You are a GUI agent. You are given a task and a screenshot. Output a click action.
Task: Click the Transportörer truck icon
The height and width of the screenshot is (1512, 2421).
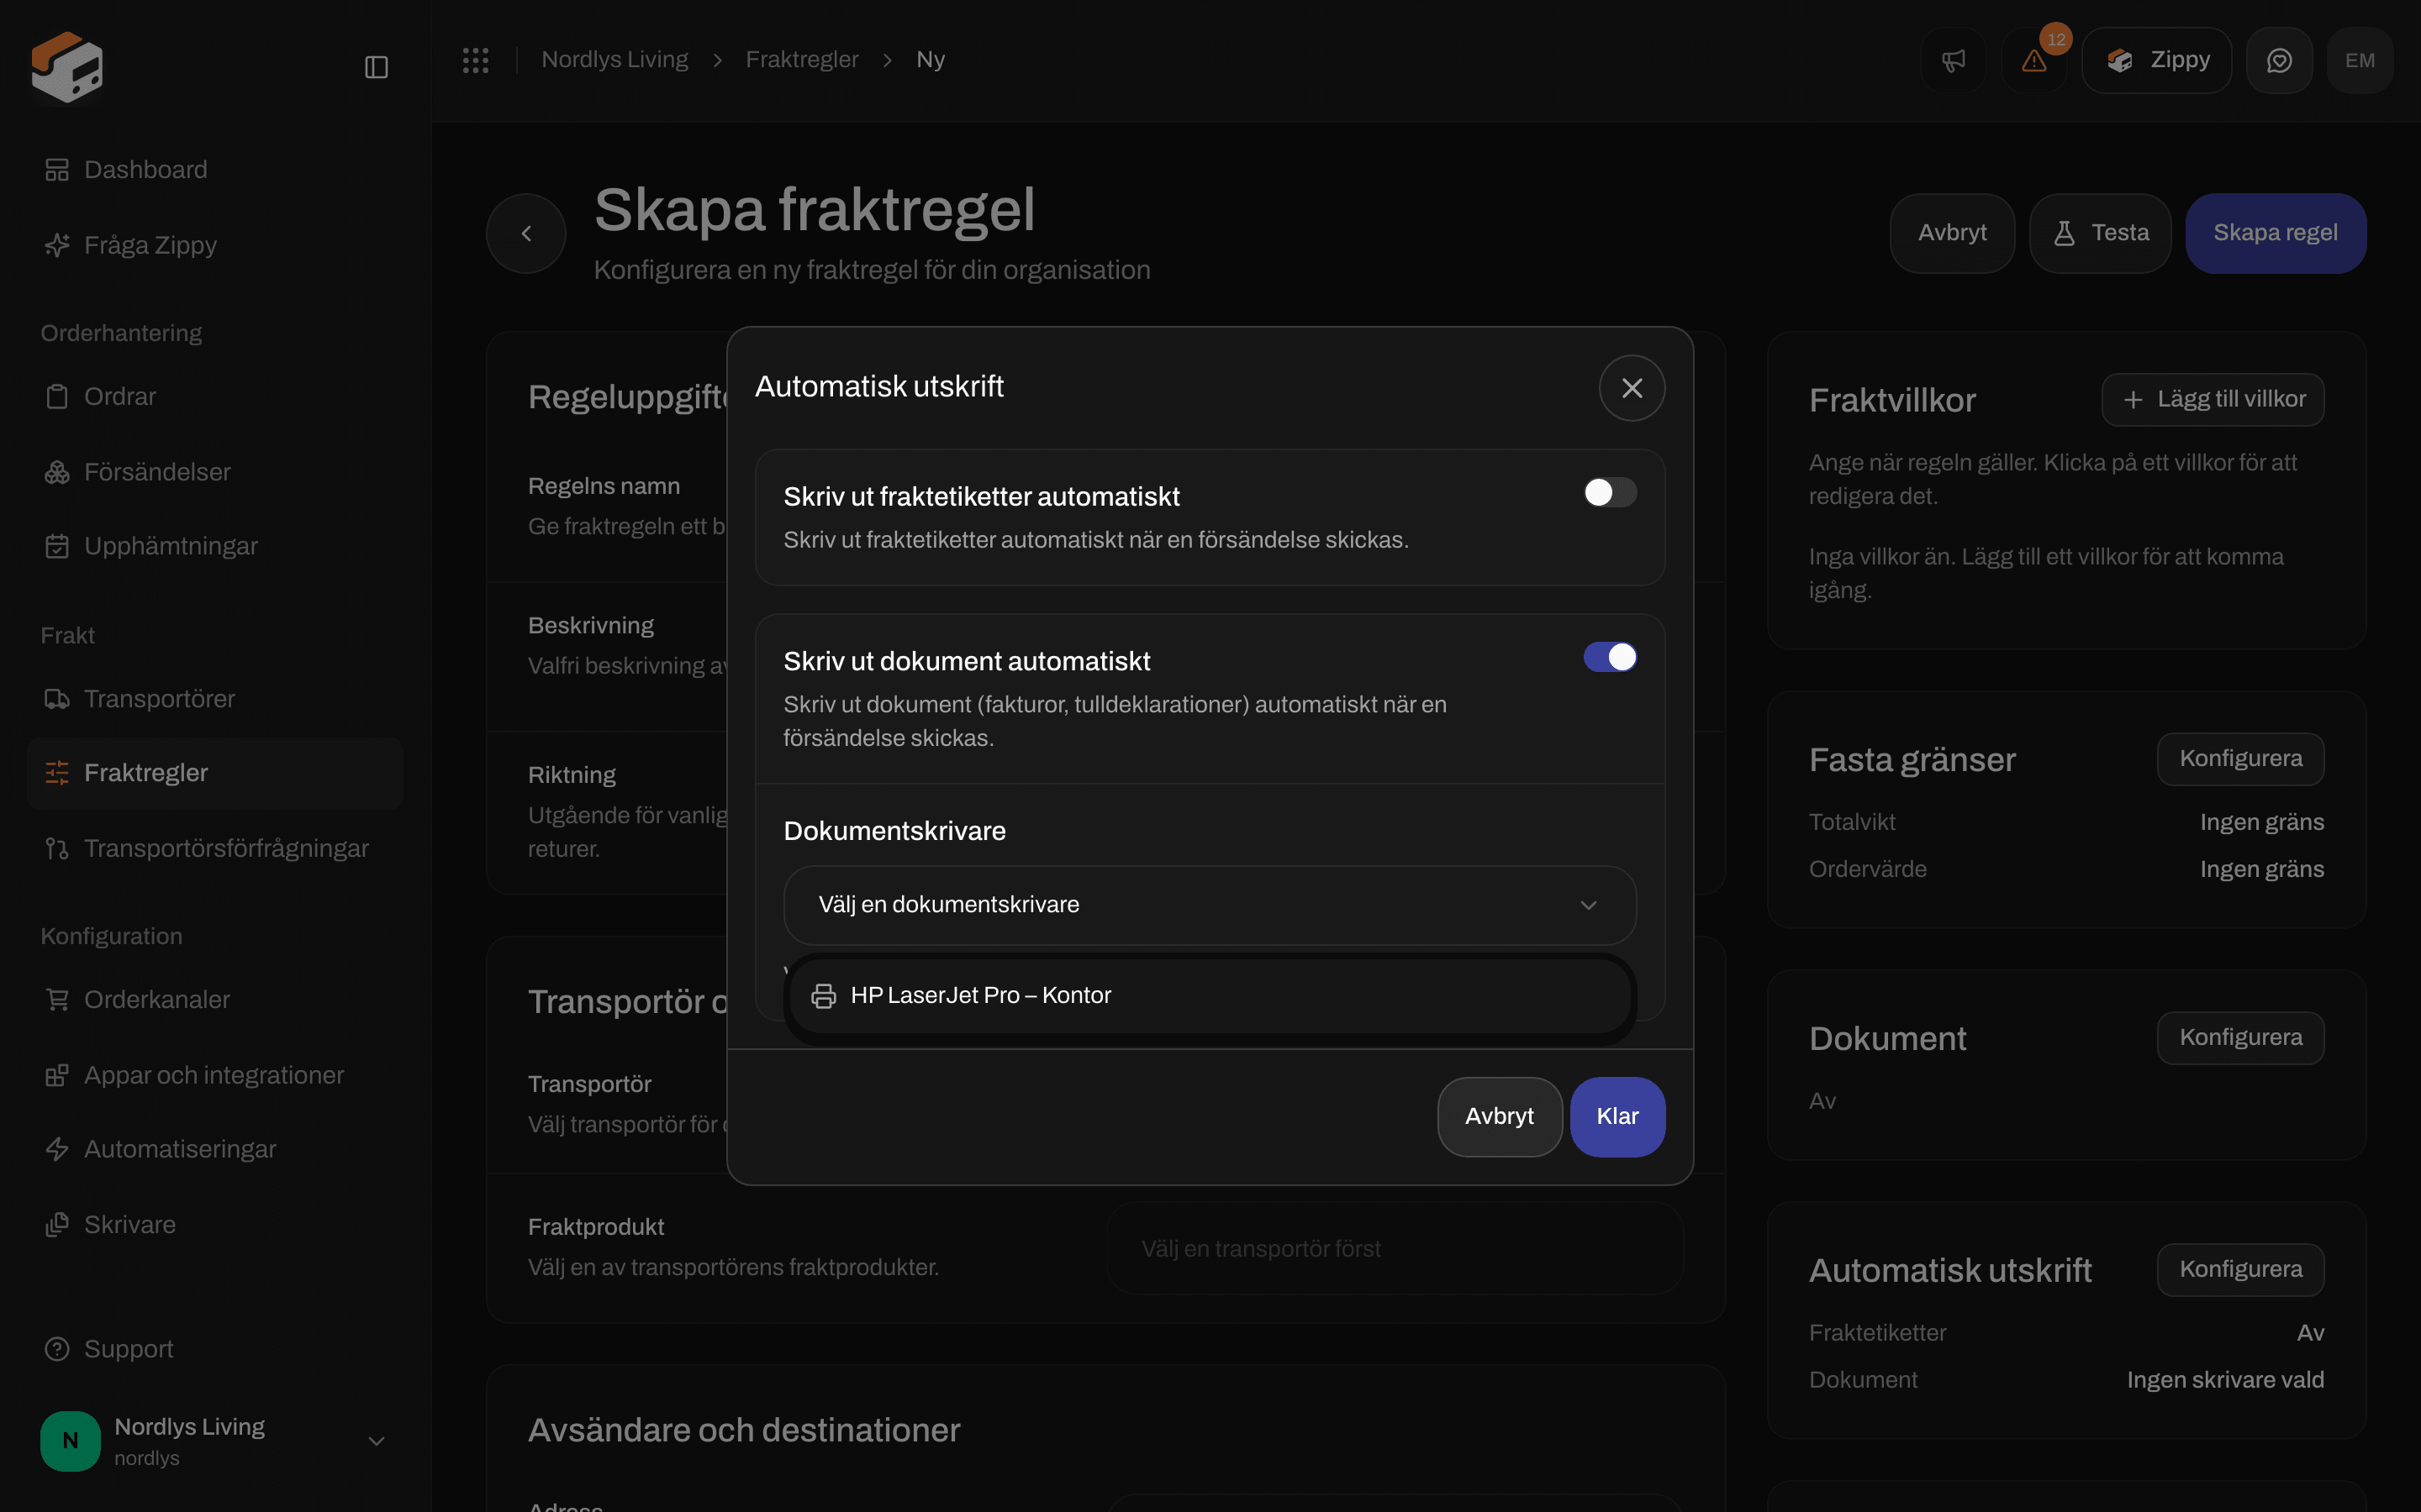coord(57,699)
